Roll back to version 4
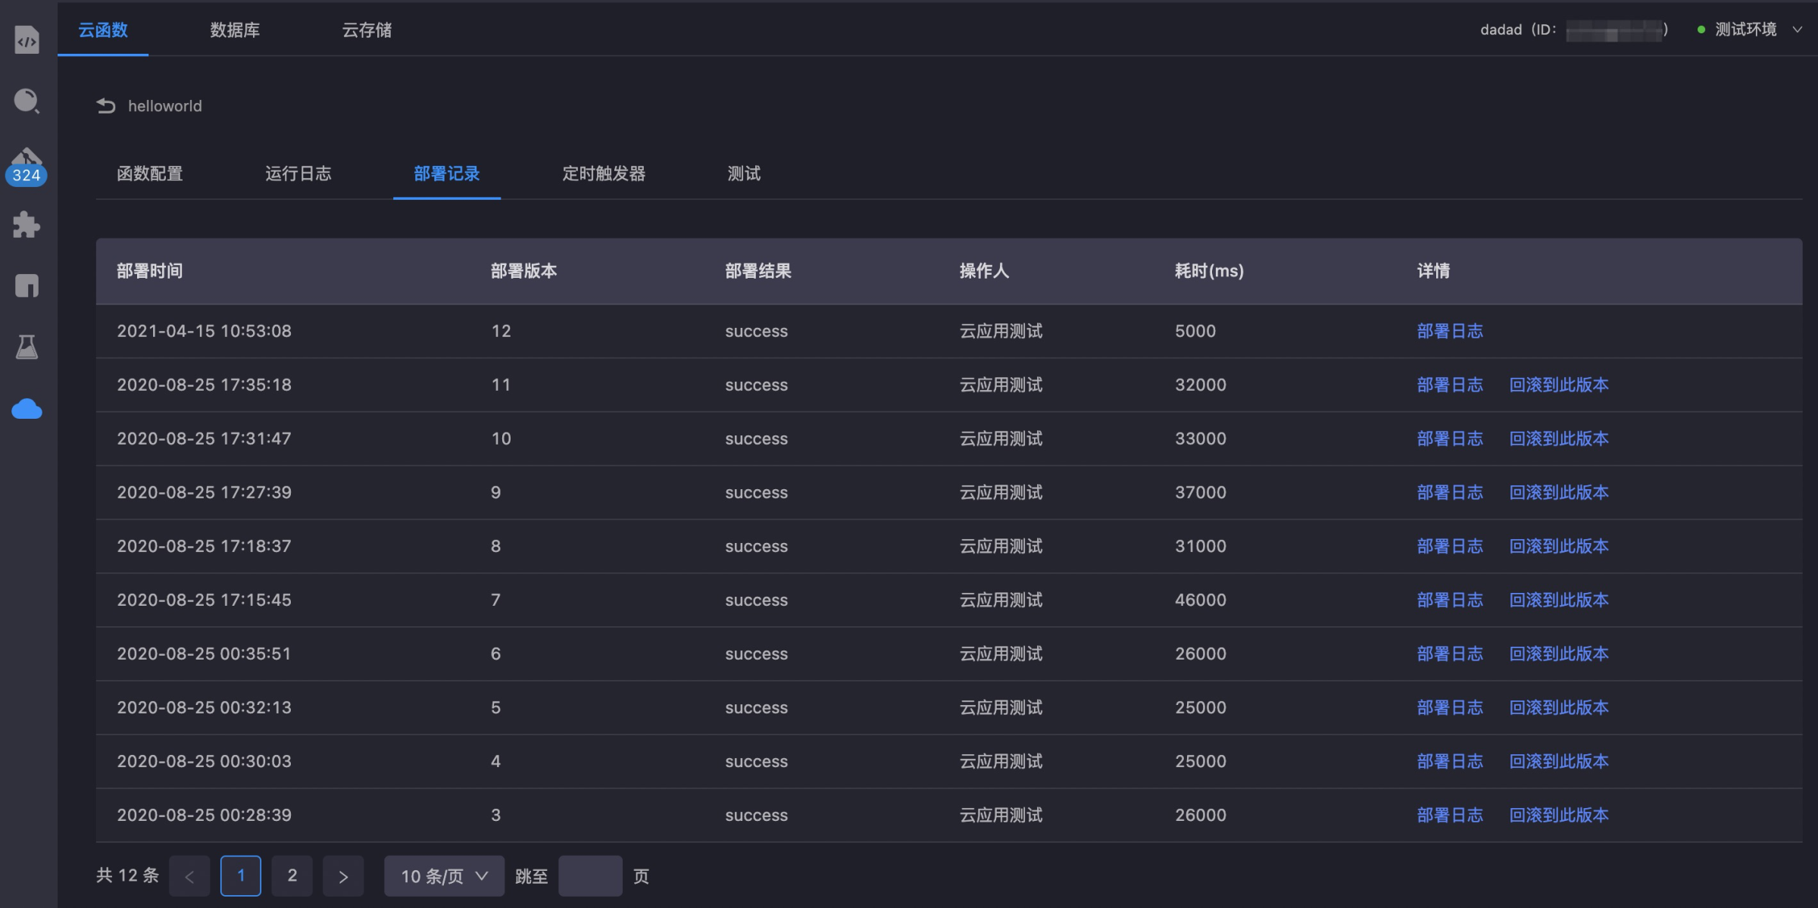This screenshot has width=1818, height=908. (x=1559, y=761)
